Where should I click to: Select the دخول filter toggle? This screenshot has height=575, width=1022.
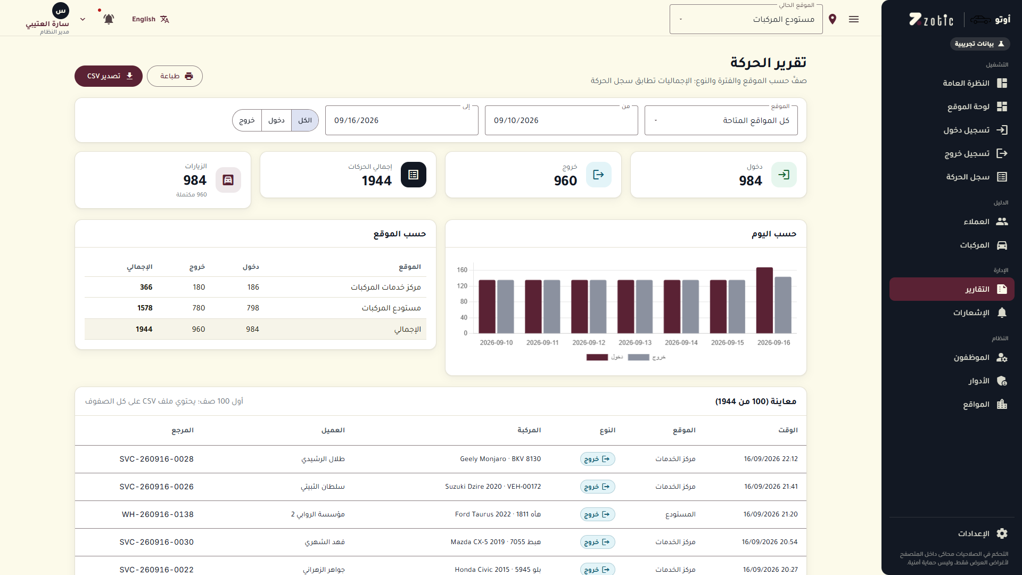276,120
